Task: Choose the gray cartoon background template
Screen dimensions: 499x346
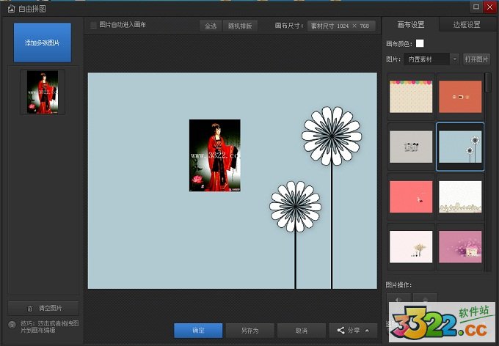Action: (x=411, y=147)
